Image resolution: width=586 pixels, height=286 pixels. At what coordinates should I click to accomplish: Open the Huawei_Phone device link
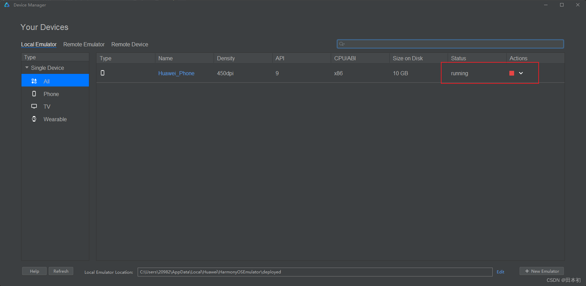(176, 73)
